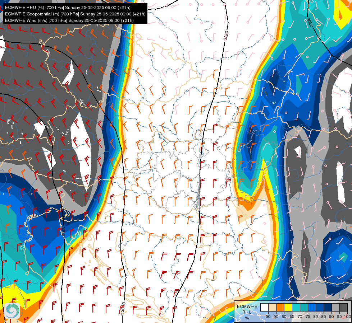This screenshot has width=352, height=323.
Task: Click the swirl logo icon at bottom-left
Action: tap(12, 310)
